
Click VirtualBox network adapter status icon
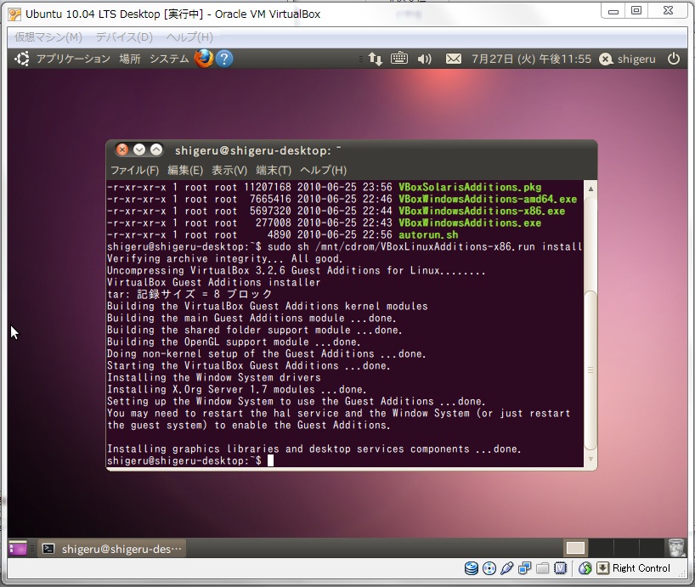524,568
